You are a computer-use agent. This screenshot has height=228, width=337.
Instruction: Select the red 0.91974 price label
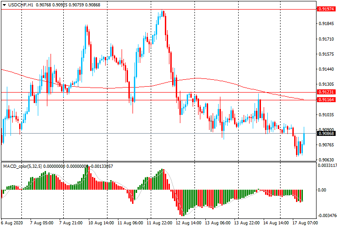[x=327, y=9]
